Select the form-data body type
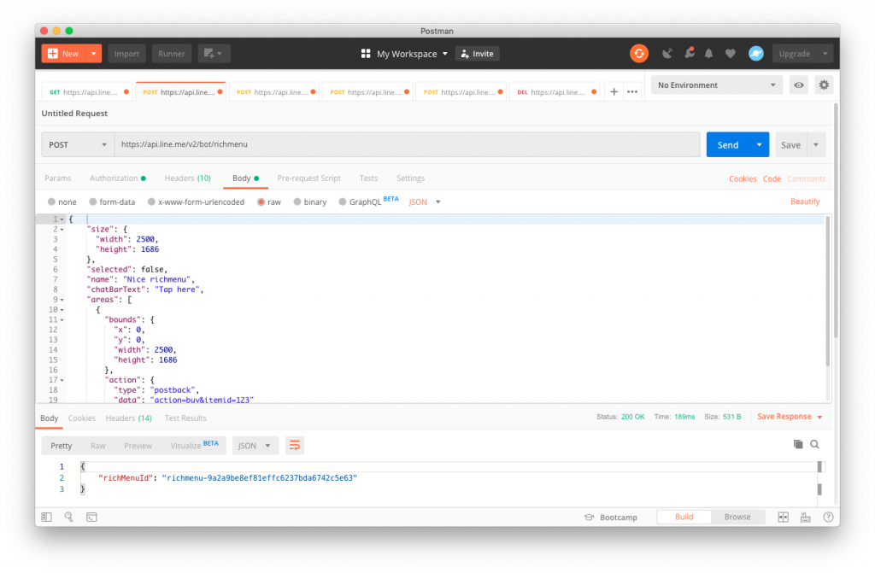This screenshot has height=573, width=875. pos(92,202)
